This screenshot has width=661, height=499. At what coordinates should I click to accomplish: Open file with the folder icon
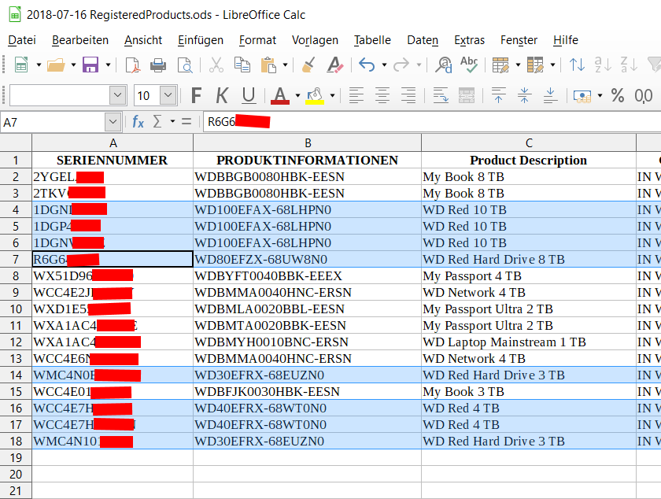coord(56,65)
